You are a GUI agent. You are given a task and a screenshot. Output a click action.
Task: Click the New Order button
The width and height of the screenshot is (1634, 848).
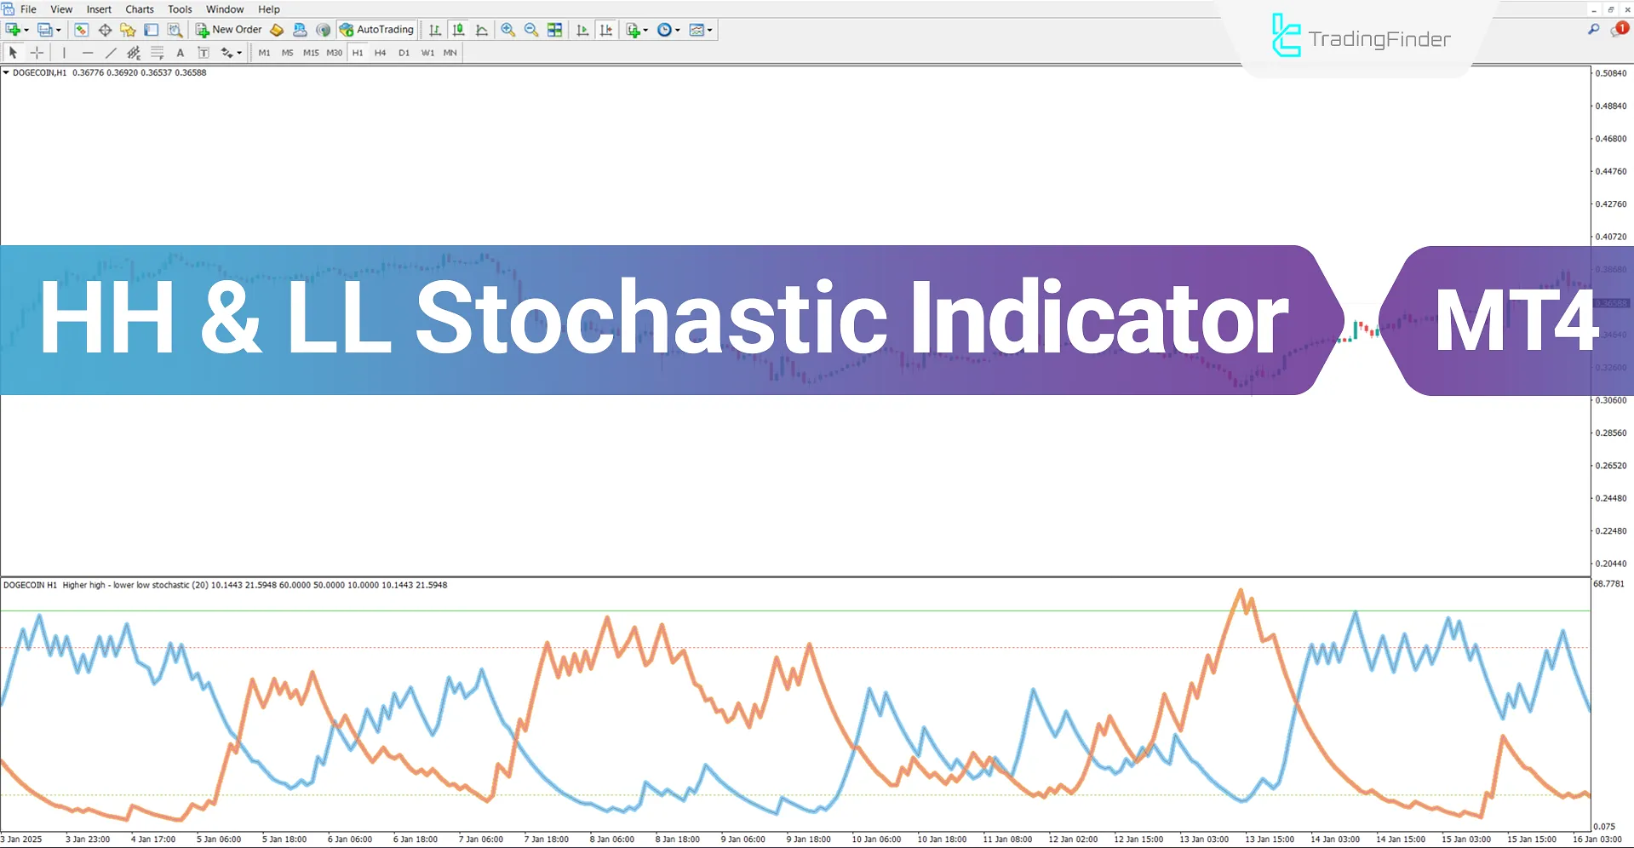[x=229, y=30]
